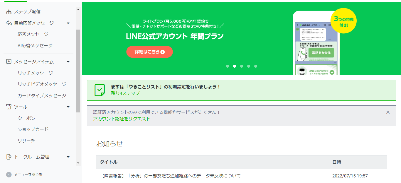Open ステップ配信 step delivery icon
This screenshot has height=183, width=401.
click(9, 12)
